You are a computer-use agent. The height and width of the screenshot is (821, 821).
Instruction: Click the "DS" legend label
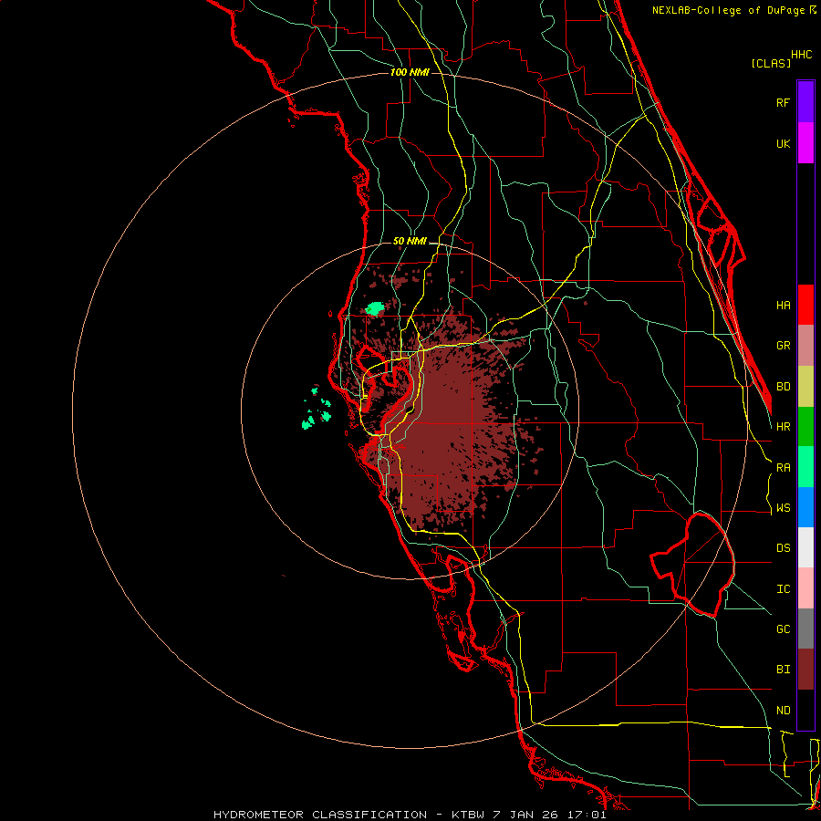click(783, 548)
